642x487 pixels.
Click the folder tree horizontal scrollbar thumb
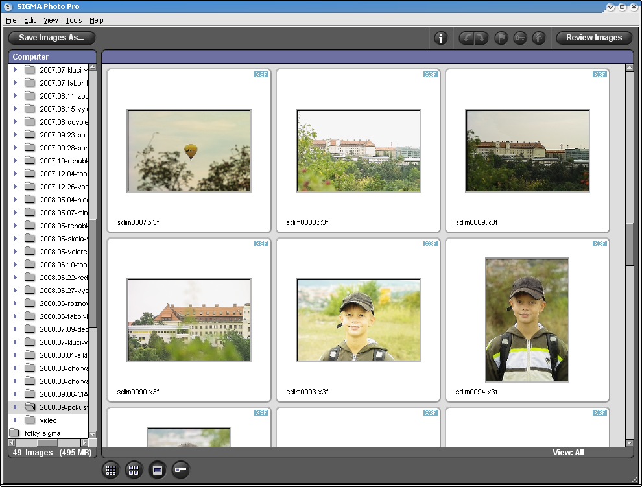tap(47, 443)
